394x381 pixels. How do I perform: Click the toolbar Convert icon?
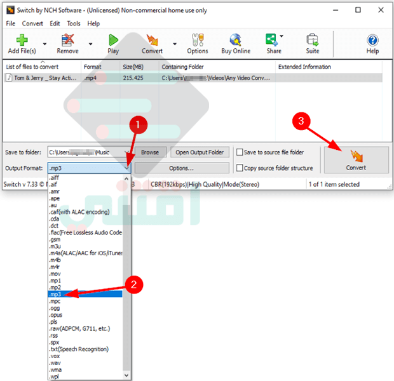click(x=152, y=40)
